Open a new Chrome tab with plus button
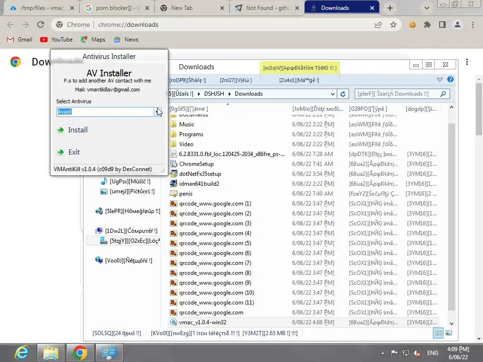The height and width of the screenshot is (362, 483). point(390,8)
